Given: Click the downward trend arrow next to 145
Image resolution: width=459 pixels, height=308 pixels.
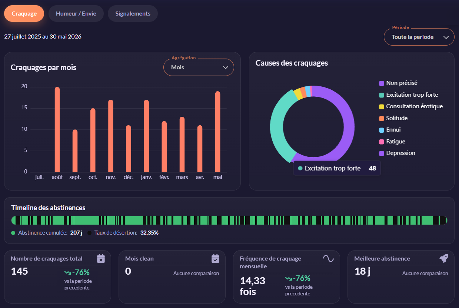Looking at the screenshot, I should 67,273.
